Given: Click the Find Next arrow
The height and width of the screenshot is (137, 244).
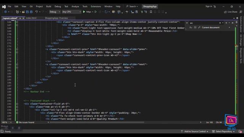Looking at the screenshot, I should (x=226, y=23).
